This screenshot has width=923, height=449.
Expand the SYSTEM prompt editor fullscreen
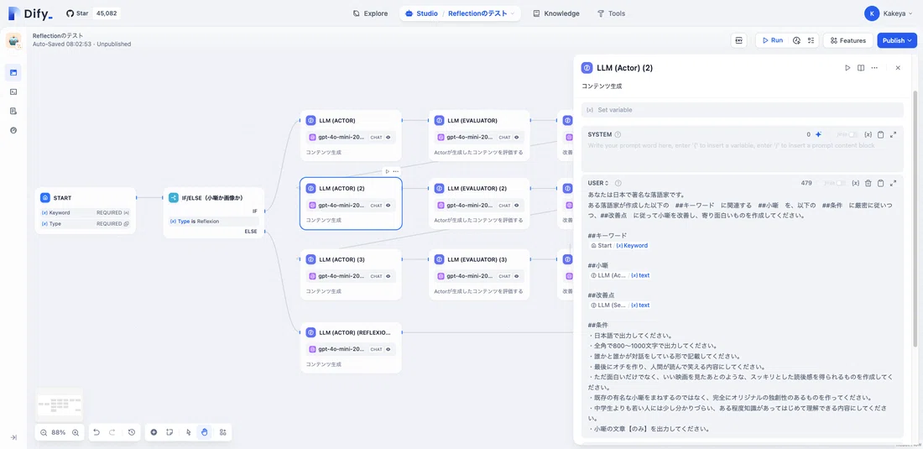click(893, 135)
